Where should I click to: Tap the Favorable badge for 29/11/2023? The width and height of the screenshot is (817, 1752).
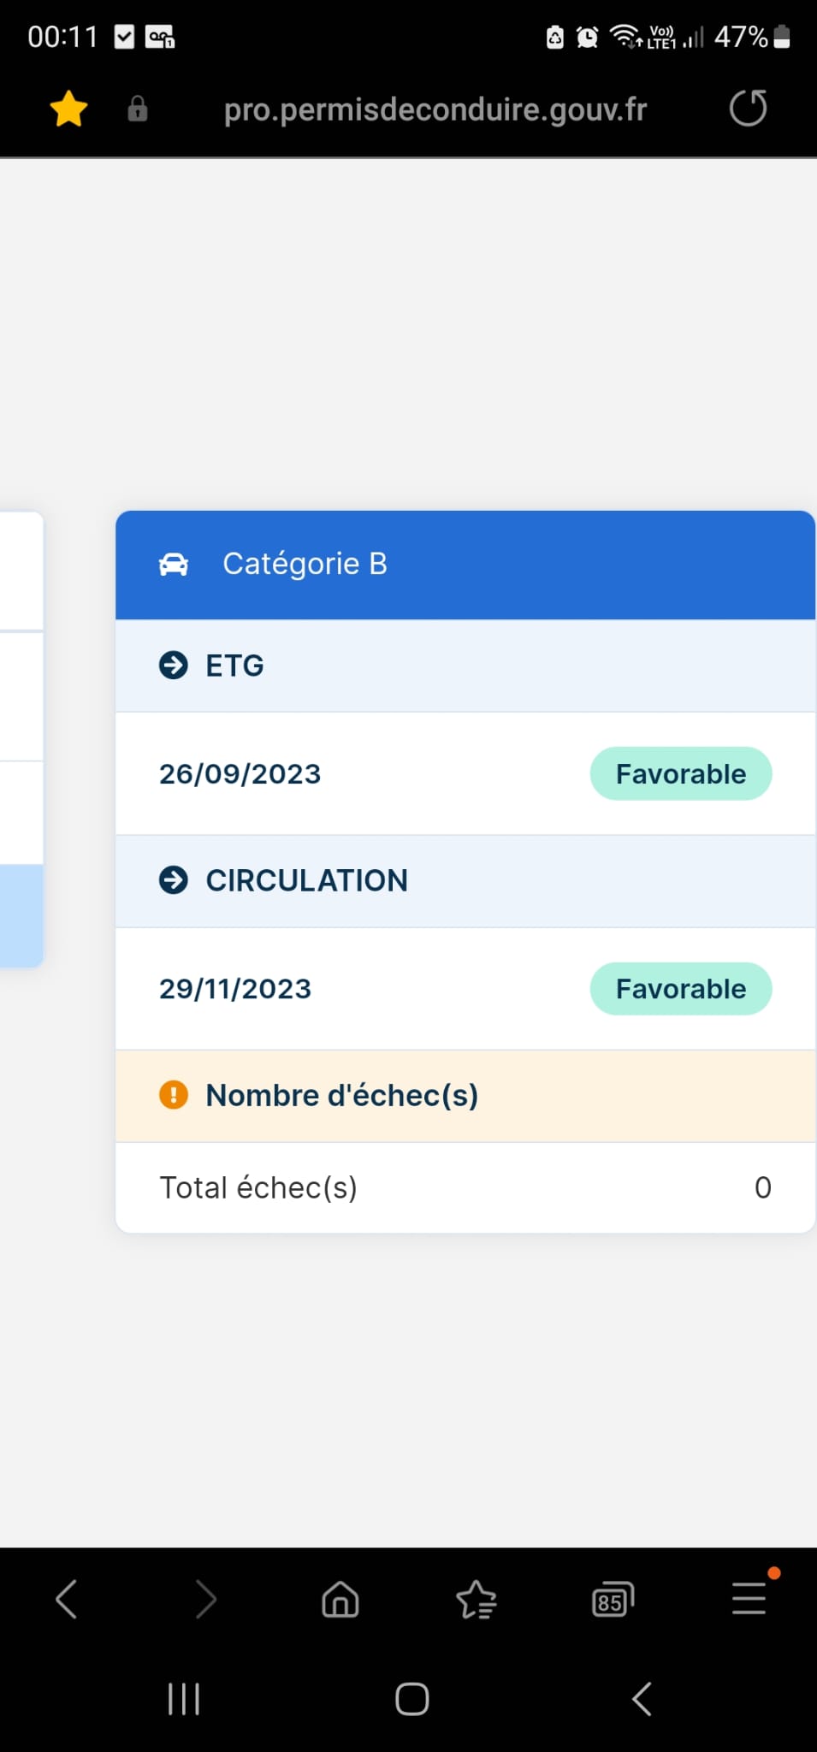[680, 989]
